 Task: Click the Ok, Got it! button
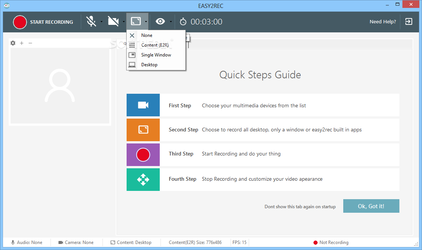[x=371, y=206]
